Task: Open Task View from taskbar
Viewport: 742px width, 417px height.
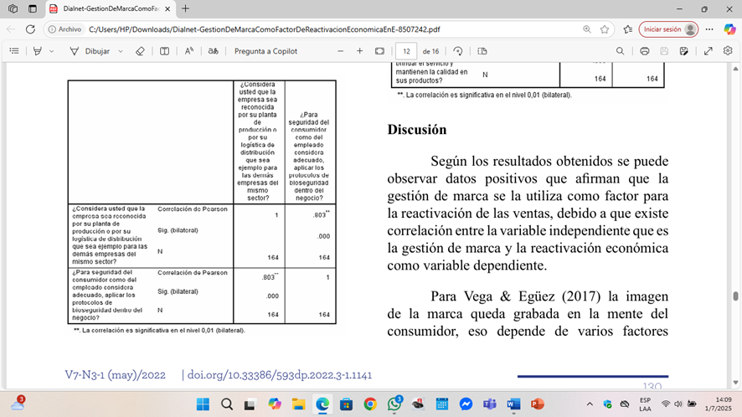Action: click(250, 404)
